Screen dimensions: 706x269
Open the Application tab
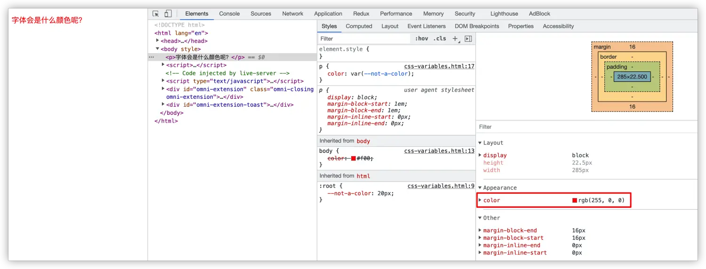point(328,14)
